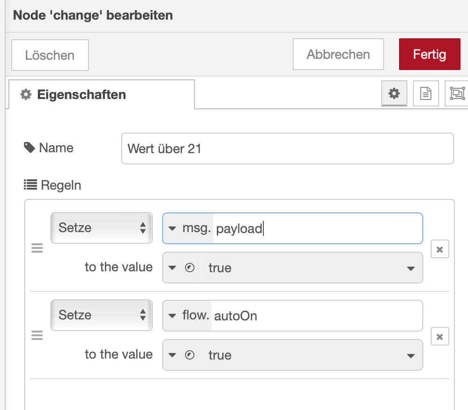
Task: Open the boolean type selector of first rule value
Action: tap(182, 268)
